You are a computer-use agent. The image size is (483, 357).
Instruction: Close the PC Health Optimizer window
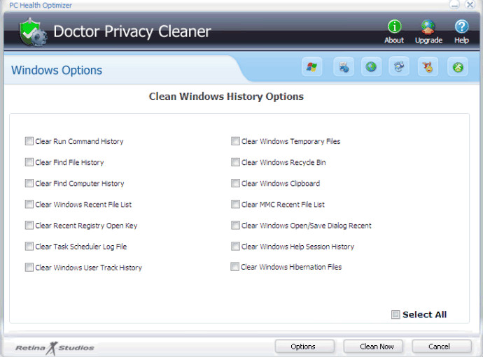(x=470, y=5)
